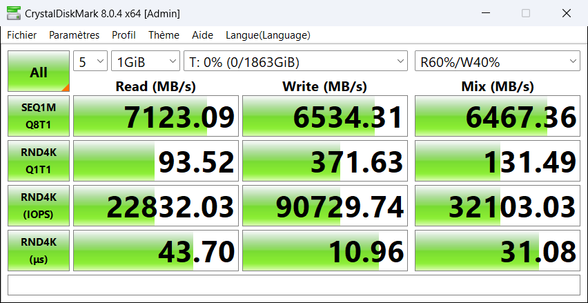Open the Aide menu

point(202,35)
